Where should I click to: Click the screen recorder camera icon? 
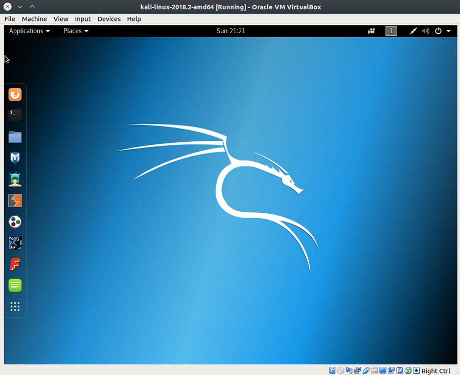click(x=372, y=31)
